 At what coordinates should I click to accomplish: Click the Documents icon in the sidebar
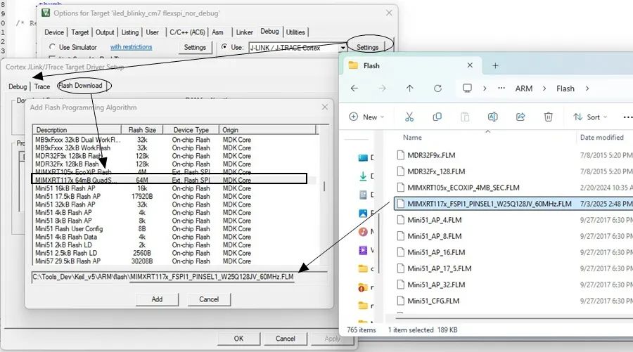pyautogui.click(x=363, y=195)
